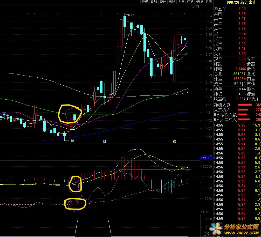The image size is (261, 237).
Task: Click the 返回 back button
Action: pos(209,2)
